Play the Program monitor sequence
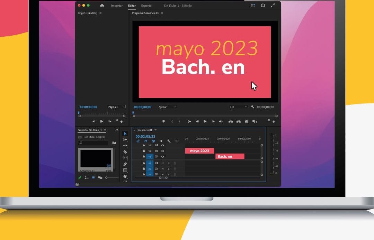The height and width of the screenshot is (240, 374). click(x=205, y=121)
